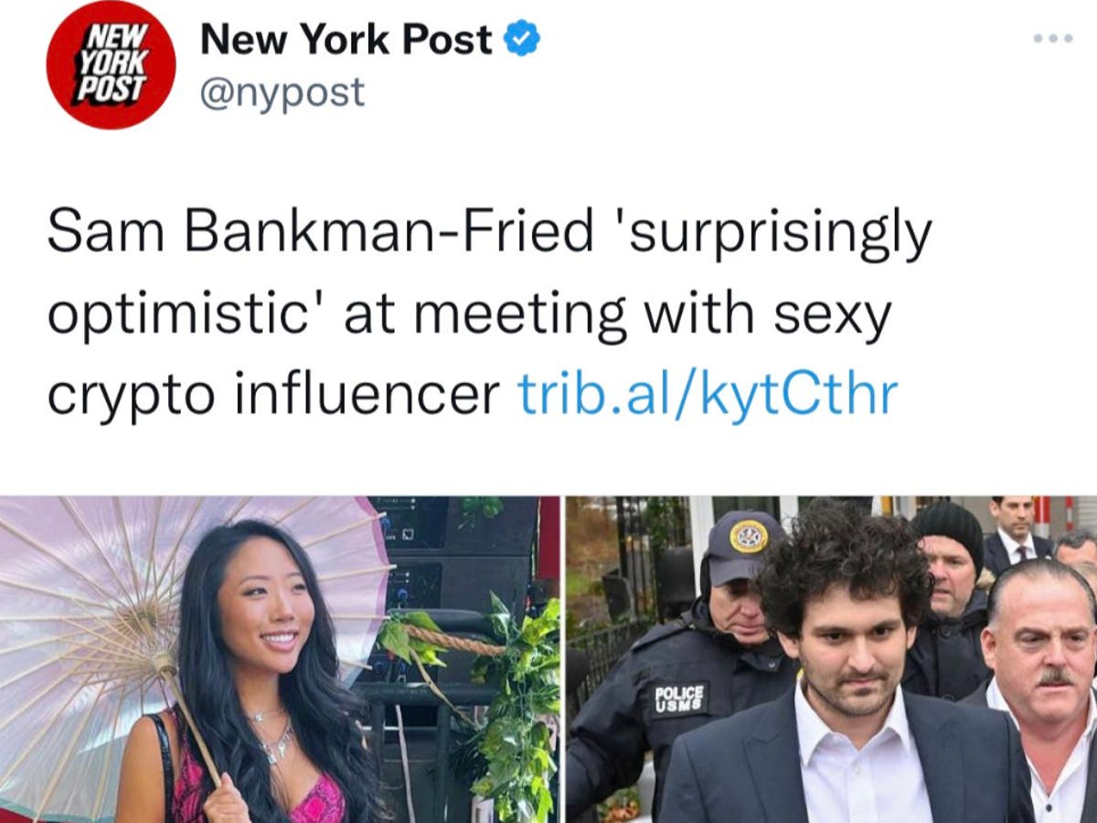Open the @nypost handle profile link
The image size is (1097, 823).
(282, 92)
